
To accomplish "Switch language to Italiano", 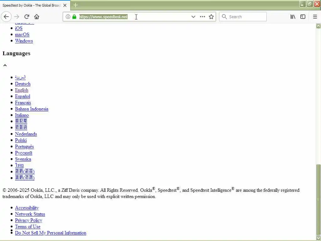I will pos(22,115).
